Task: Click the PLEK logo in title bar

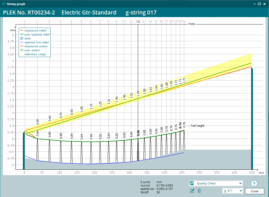Action: [x=4, y=4]
